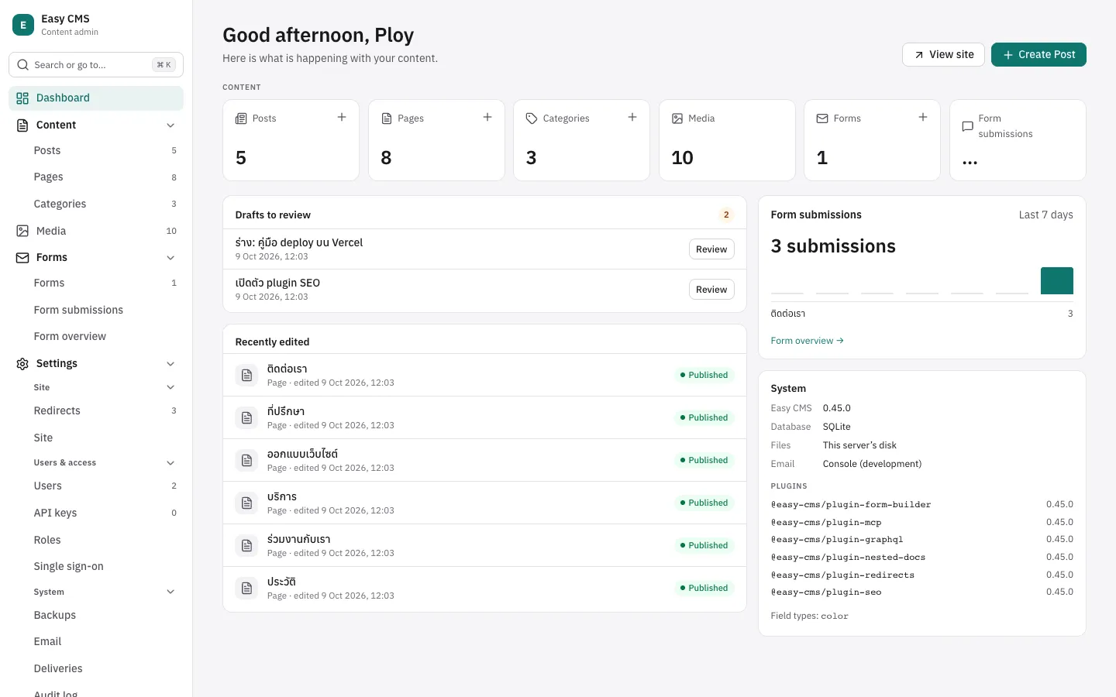
Task: Click the green submissions chart bar
Action: click(x=1056, y=280)
